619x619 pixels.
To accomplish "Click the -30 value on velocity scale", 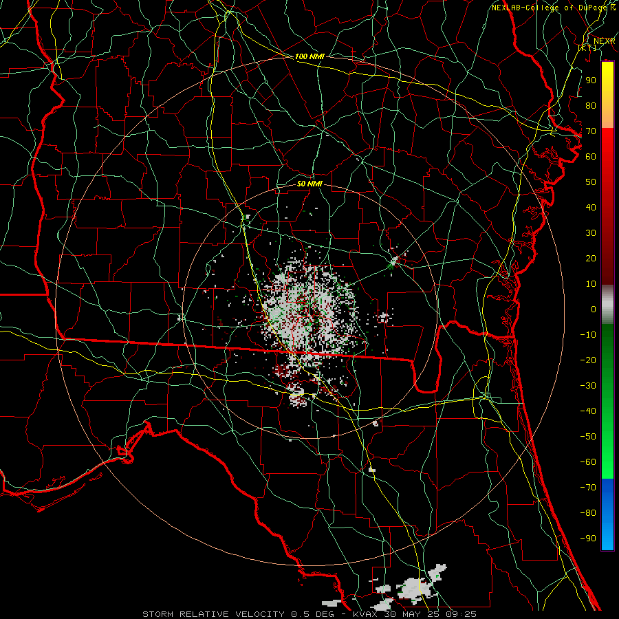I will click(x=588, y=386).
